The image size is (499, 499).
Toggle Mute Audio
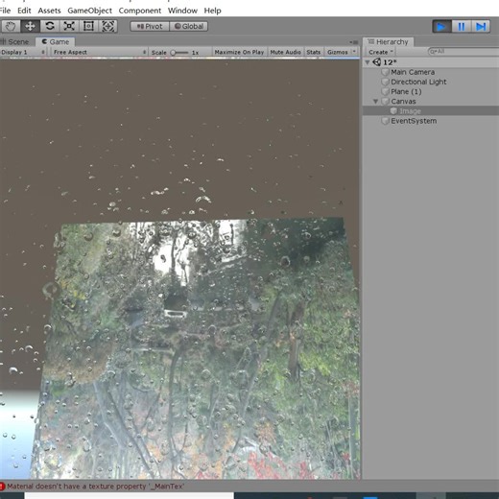point(285,52)
